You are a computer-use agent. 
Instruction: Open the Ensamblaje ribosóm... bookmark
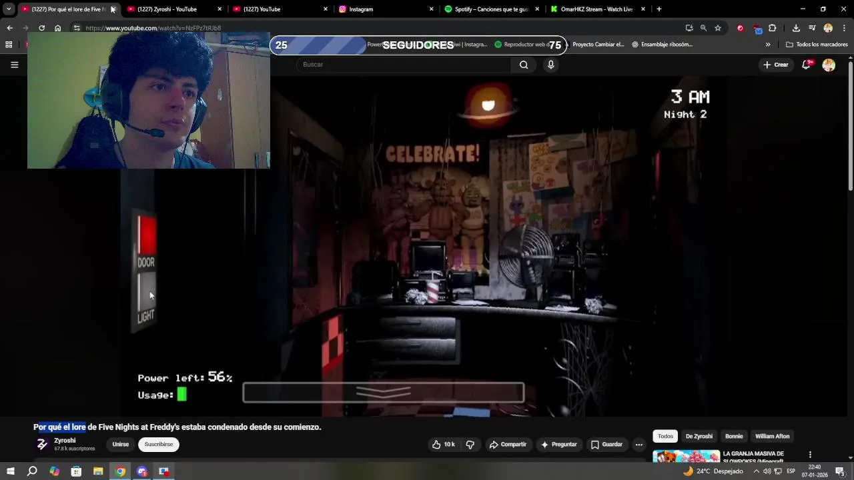[x=662, y=45]
